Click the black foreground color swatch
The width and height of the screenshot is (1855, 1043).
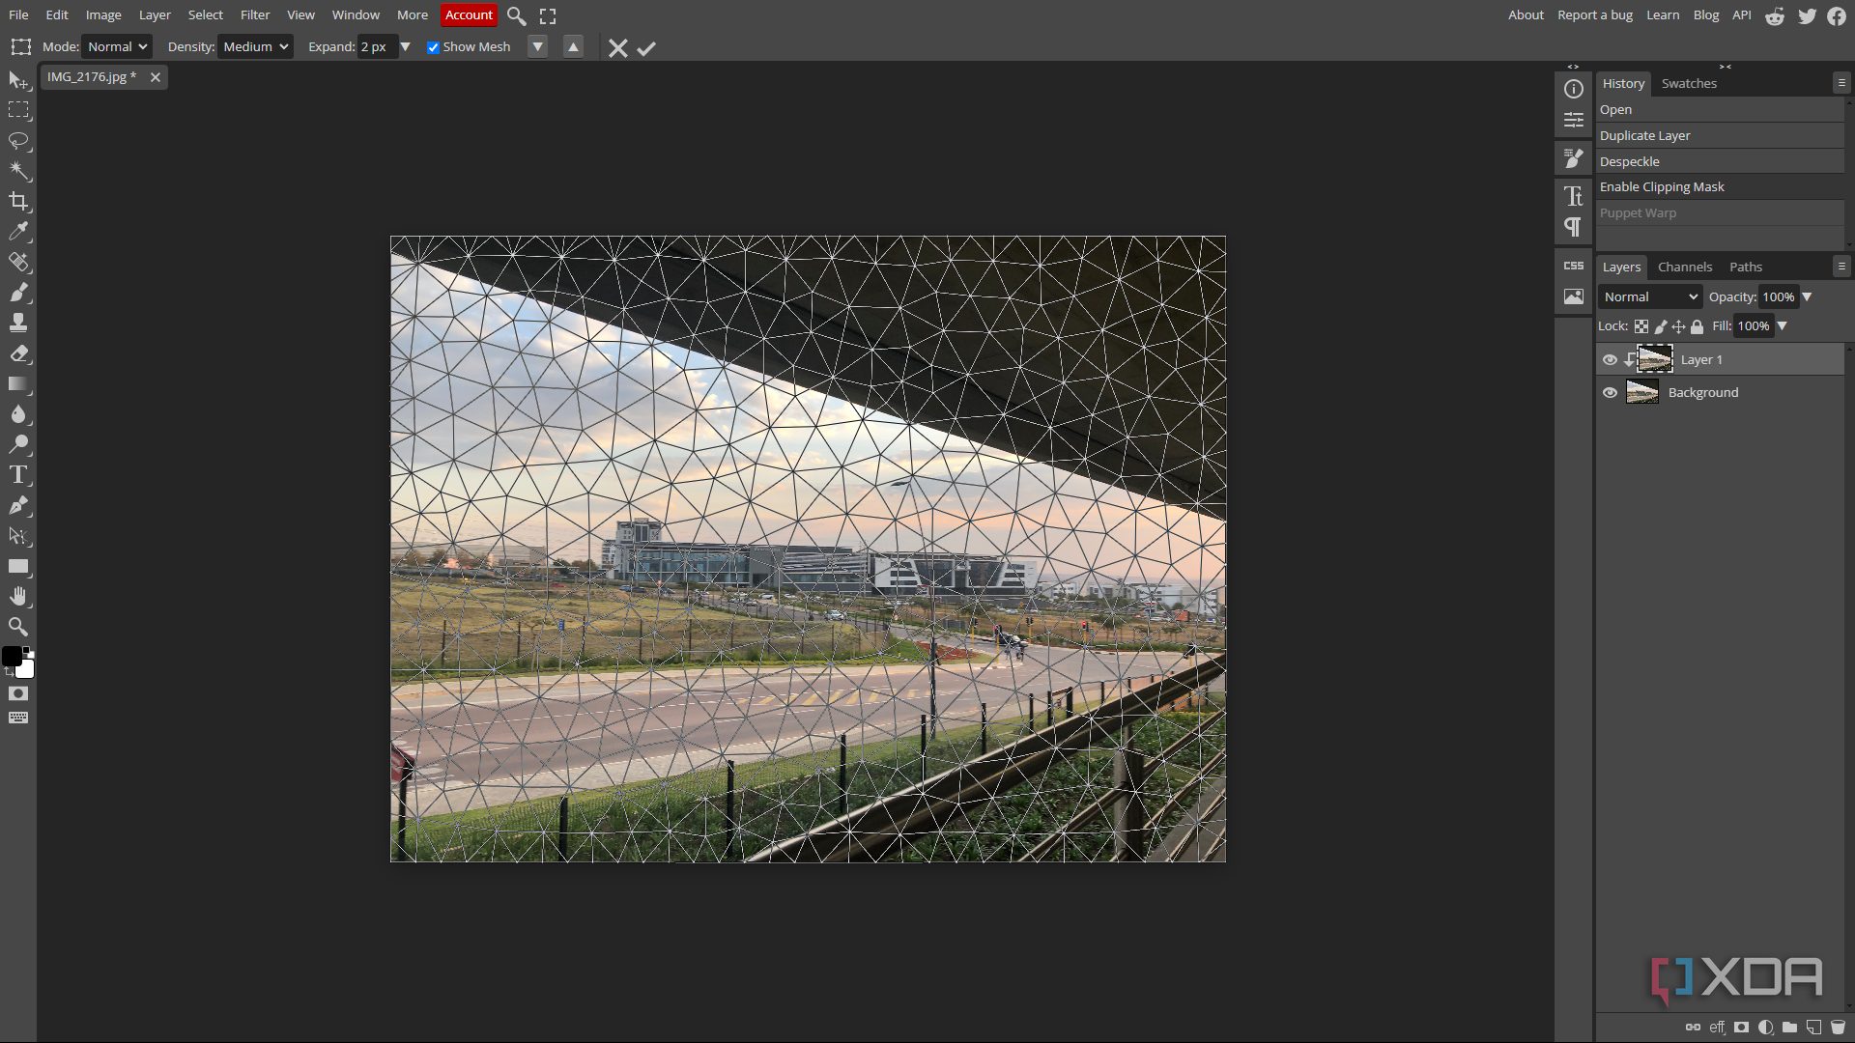tap(11, 657)
